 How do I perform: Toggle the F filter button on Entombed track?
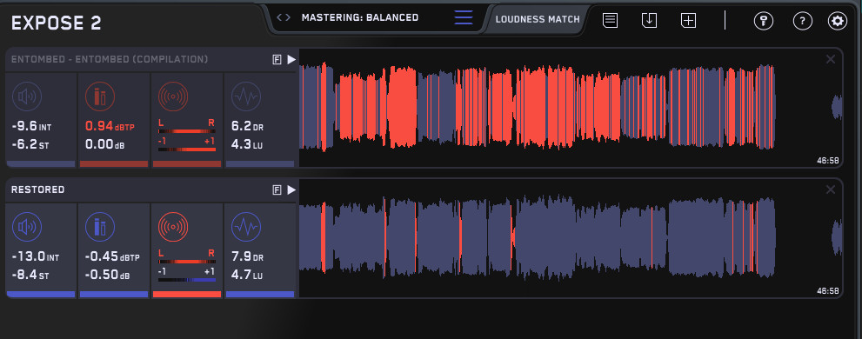[x=277, y=59]
